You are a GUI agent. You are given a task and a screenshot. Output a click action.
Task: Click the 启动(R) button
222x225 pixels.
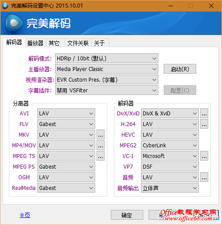click(x=180, y=69)
